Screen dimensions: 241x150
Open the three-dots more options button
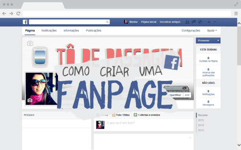[x=187, y=95]
